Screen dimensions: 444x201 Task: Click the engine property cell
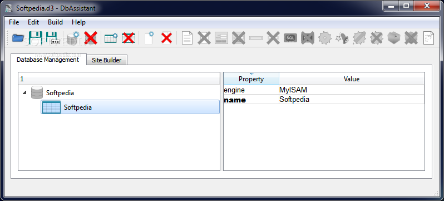pos(251,90)
